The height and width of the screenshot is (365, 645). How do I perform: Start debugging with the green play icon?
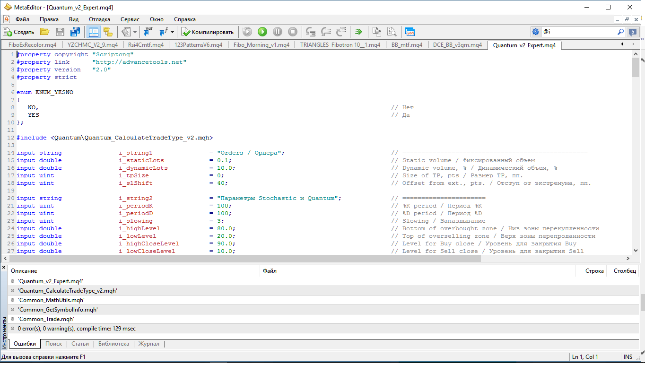click(x=262, y=32)
